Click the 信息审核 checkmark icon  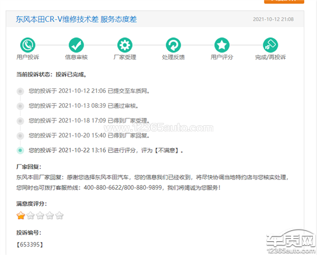76,45
